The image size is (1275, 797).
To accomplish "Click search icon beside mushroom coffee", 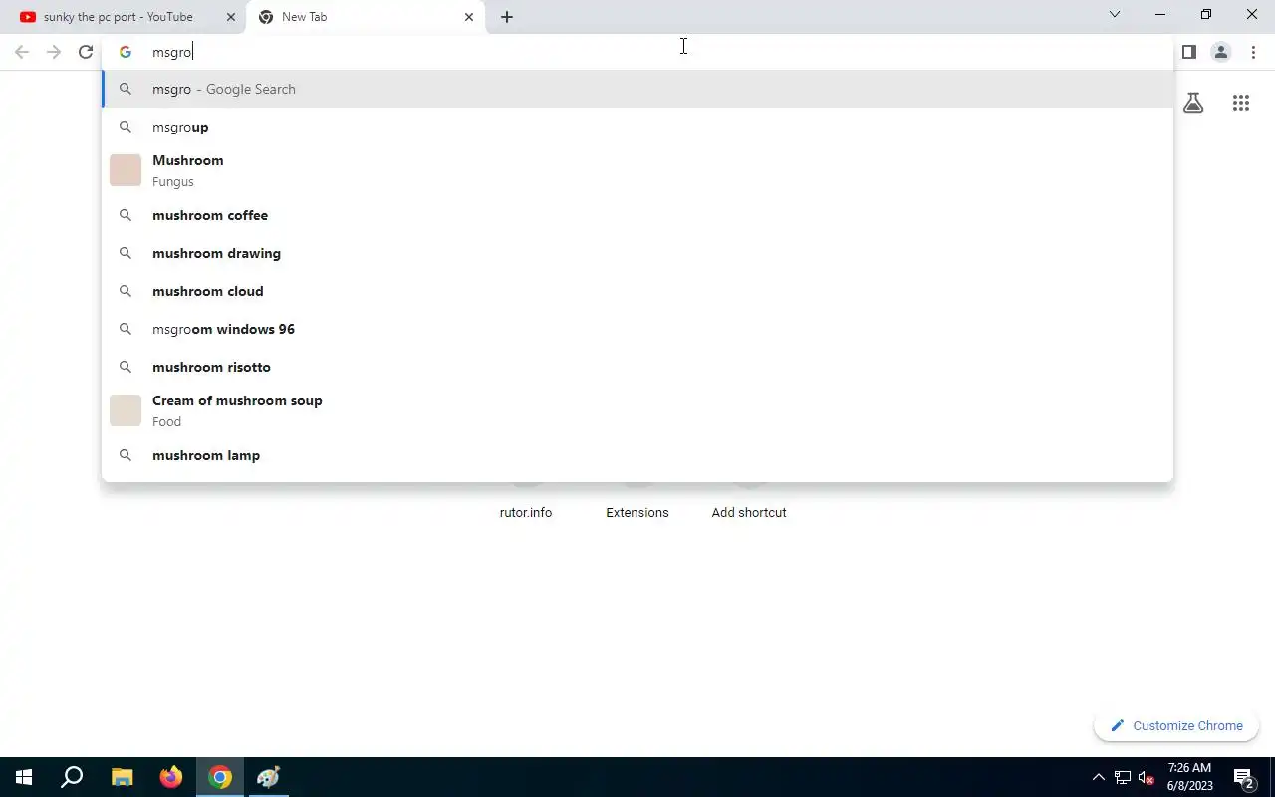I will [126, 215].
